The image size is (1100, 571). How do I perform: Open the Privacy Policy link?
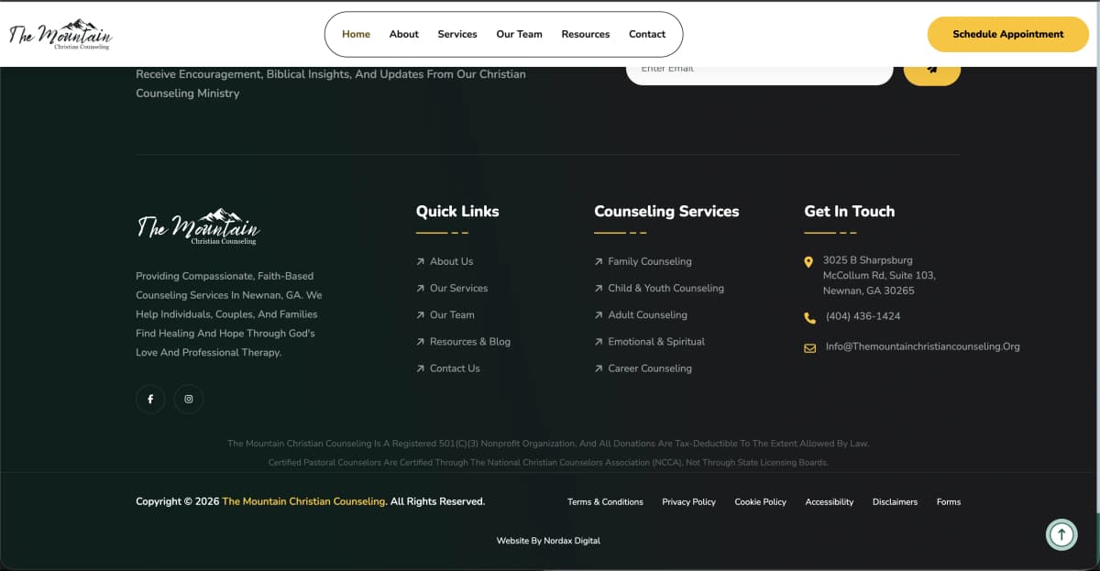[688, 502]
